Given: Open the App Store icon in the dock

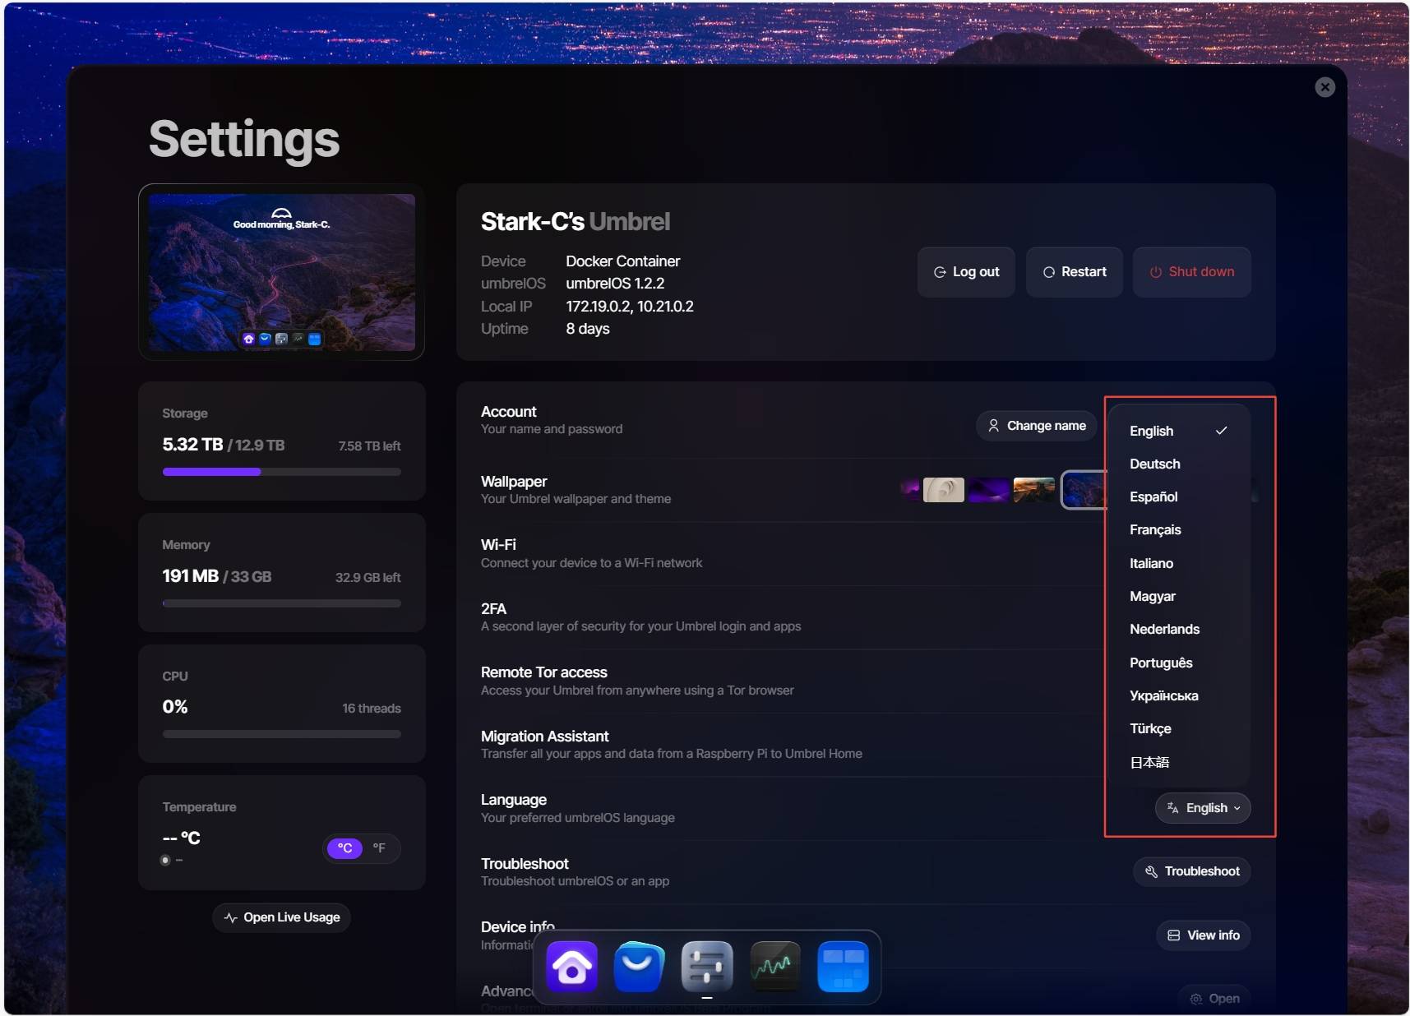Looking at the screenshot, I should (640, 967).
